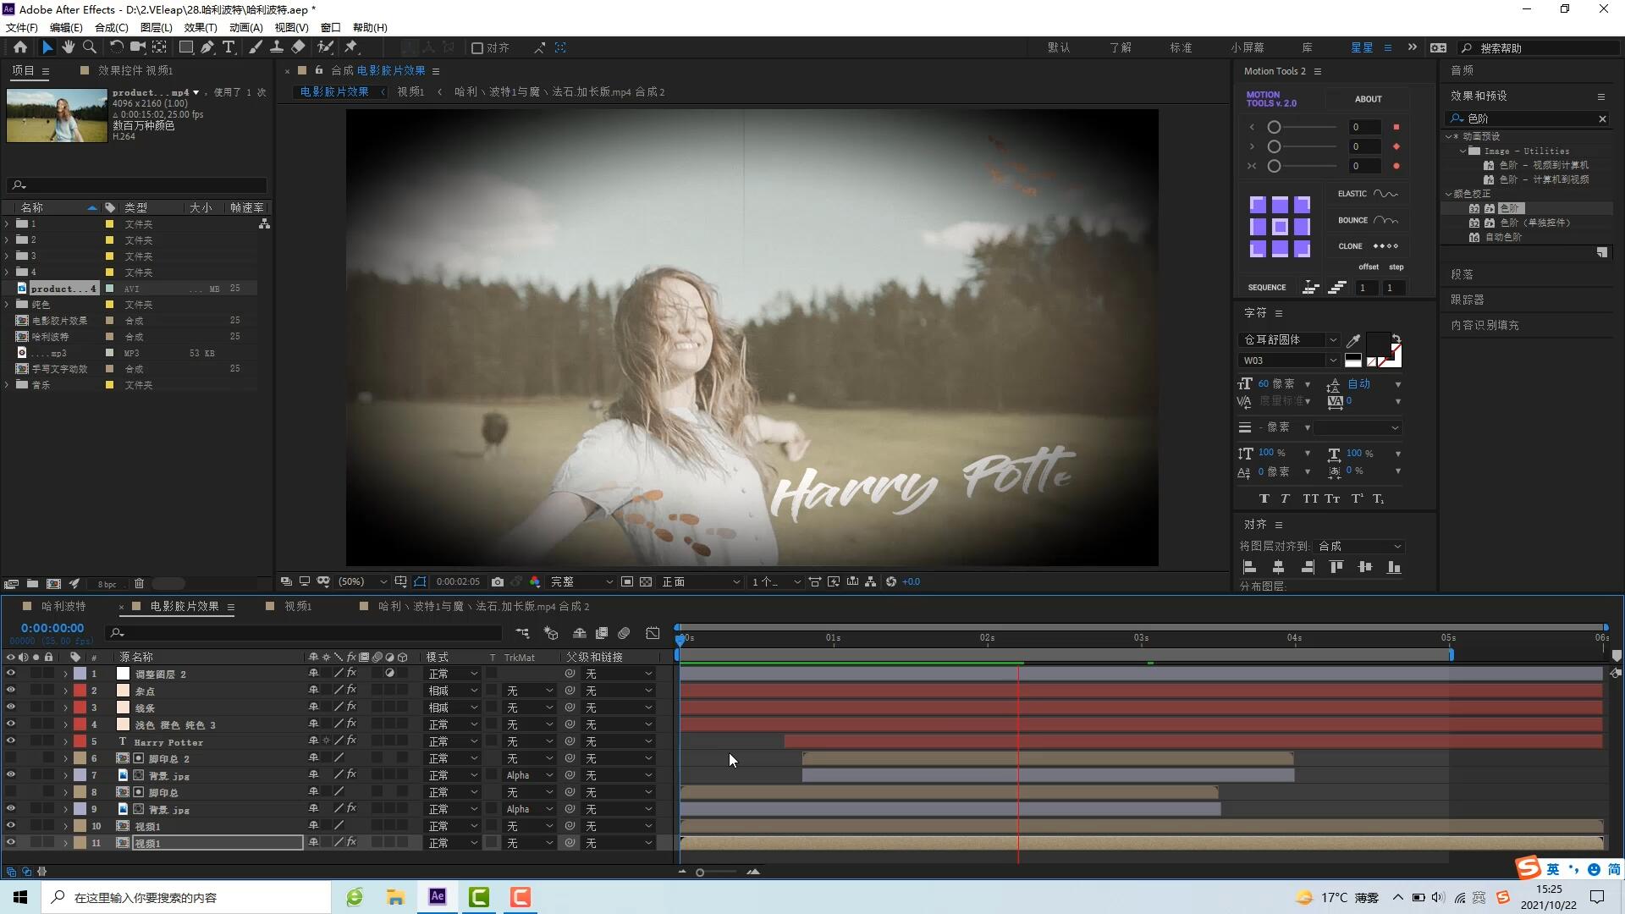Click the BOUNCE button in Motion Tools
1625x914 pixels.
pyautogui.click(x=1367, y=220)
